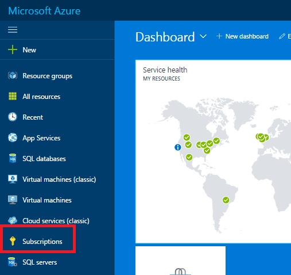Click the Mexico region health checkmark

coord(189,157)
